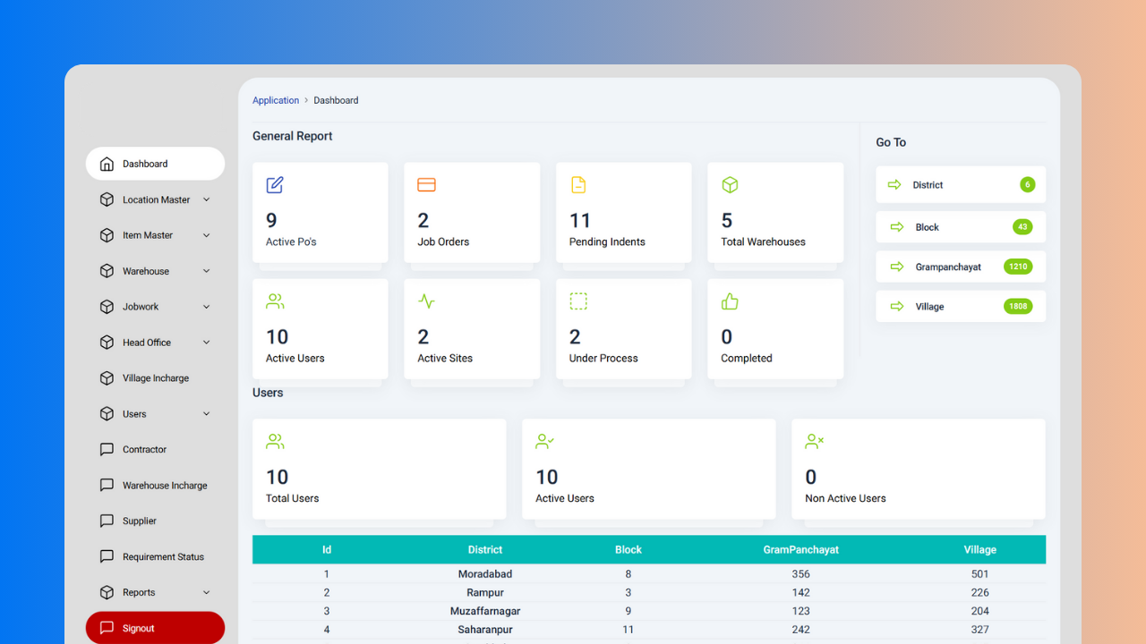This screenshot has height=644, width=1146.
Task: Click the Muzaffarnagar table cell
Action: point(485,611)
